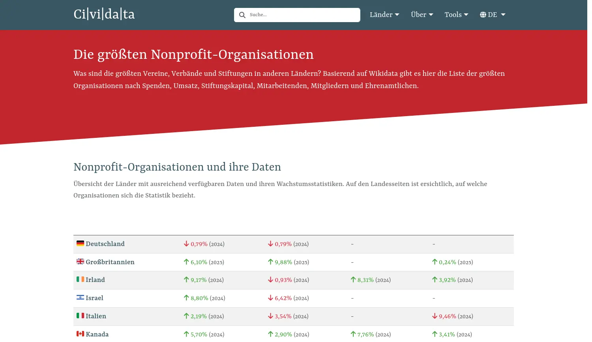Click the 0,24% (2025) value
Viewport: 592px width, 342px height.
[x=456, y=262]
